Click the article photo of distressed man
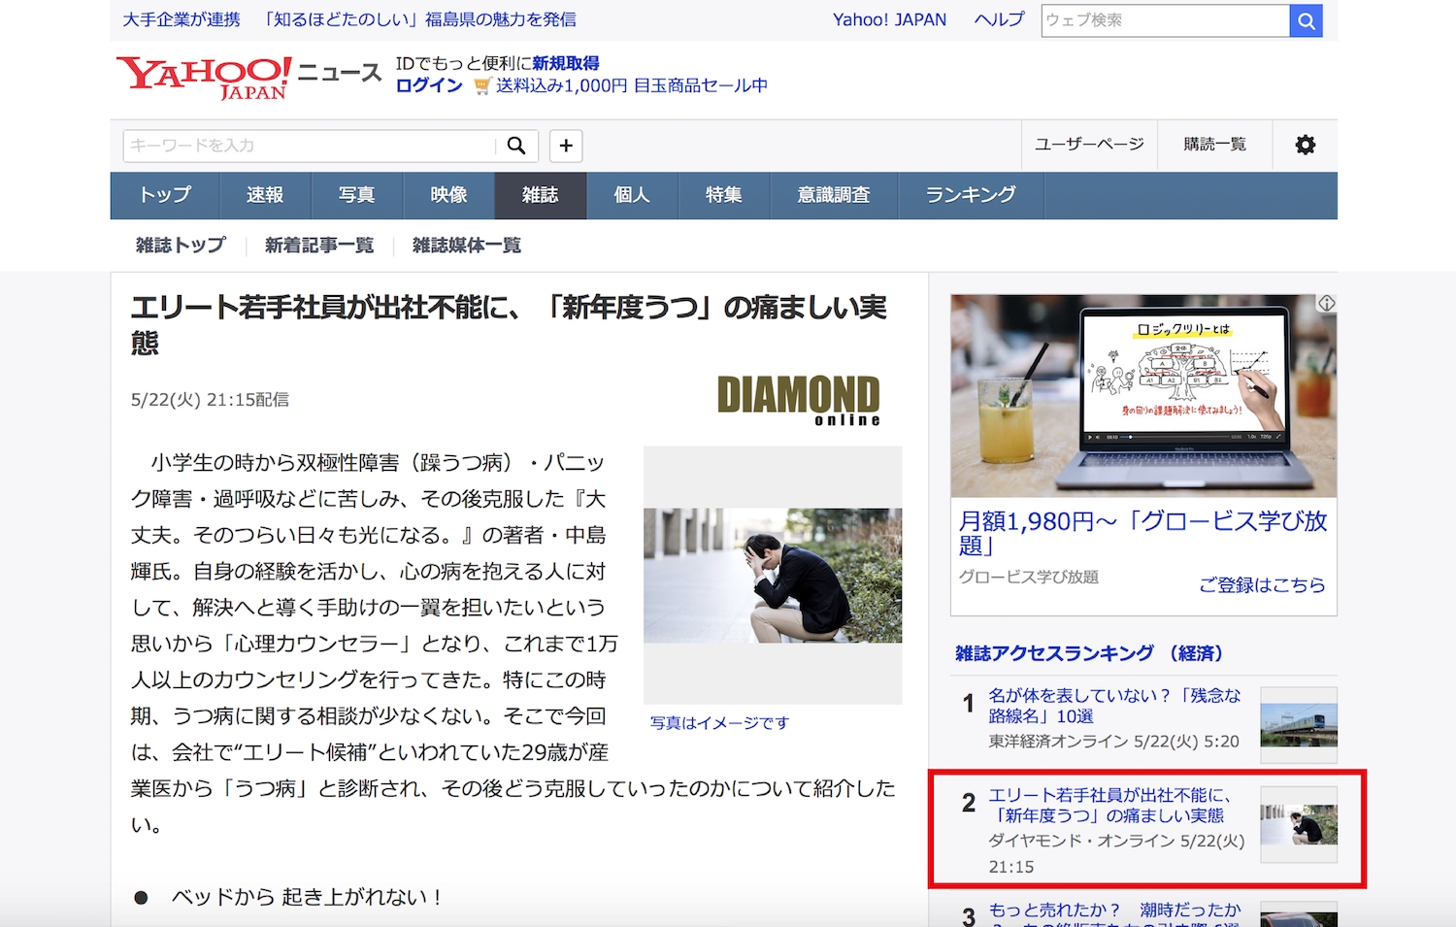Image resolution: width=1456 pixels, height=927 pixels. point(773,575)
